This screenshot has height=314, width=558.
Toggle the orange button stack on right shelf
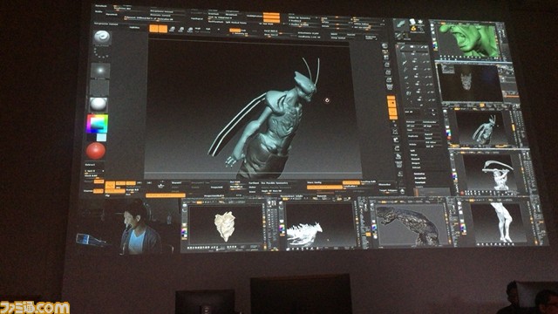click(x=391, y=107)
